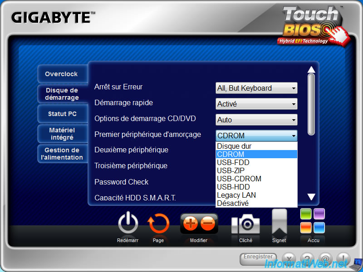Click the white down arrow below the scrollbar
This screenshot has width=363, height=272.
pyautogui.click(x=311, y=197)
